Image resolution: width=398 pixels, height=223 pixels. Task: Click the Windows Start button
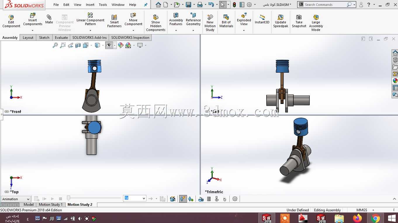(392, 218)
